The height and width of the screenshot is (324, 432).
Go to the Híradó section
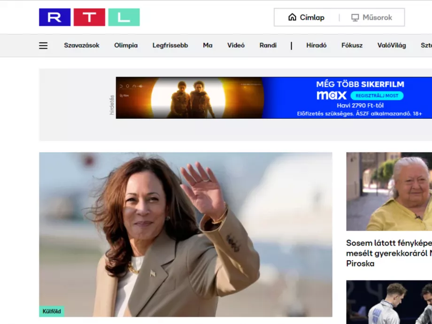pos(316,46)
